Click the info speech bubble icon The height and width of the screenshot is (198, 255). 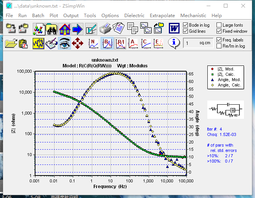click(x=174, y=43)
